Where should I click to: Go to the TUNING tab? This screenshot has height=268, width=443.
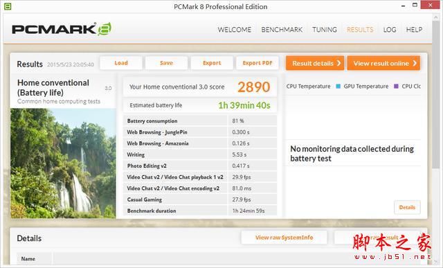click(x=325, y=30)
